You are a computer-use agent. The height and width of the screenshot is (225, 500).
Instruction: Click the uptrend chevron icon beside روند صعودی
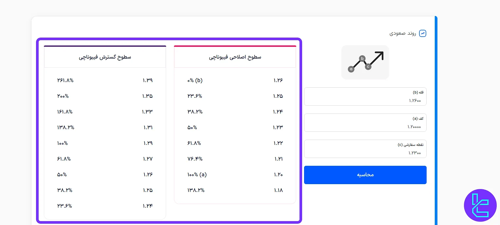click(423, 33)
